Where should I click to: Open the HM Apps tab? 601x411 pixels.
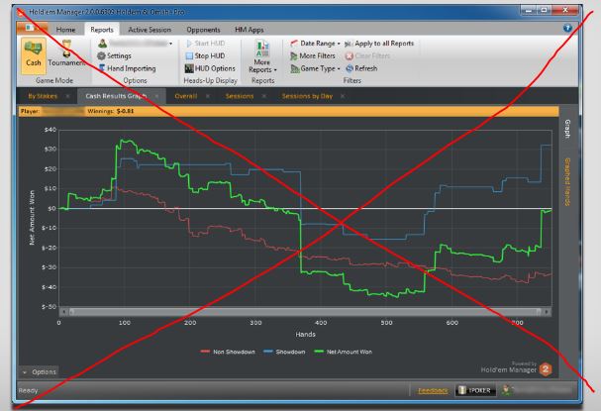(x=250, y=30)
